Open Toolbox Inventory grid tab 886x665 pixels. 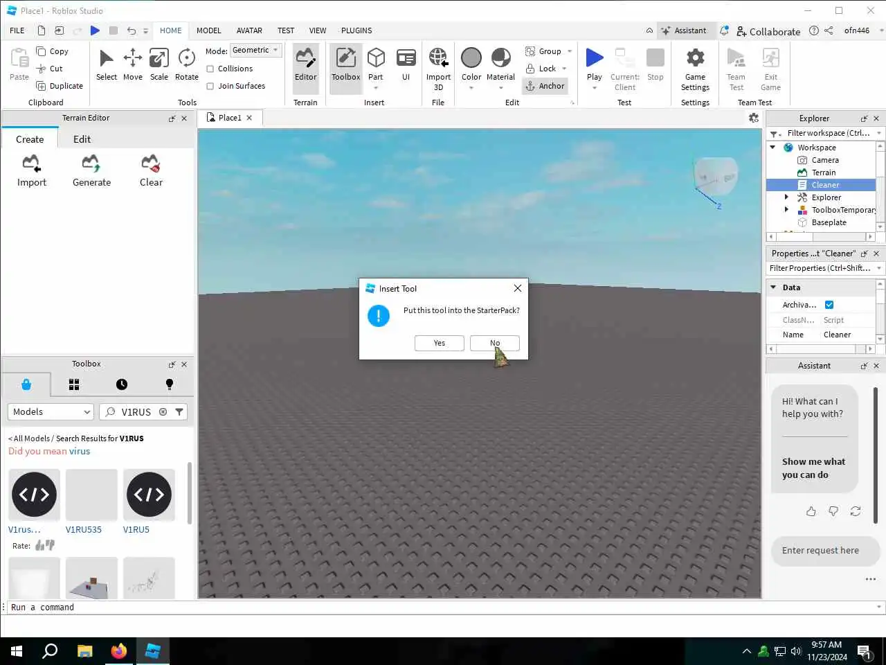(x=74, y=384)
